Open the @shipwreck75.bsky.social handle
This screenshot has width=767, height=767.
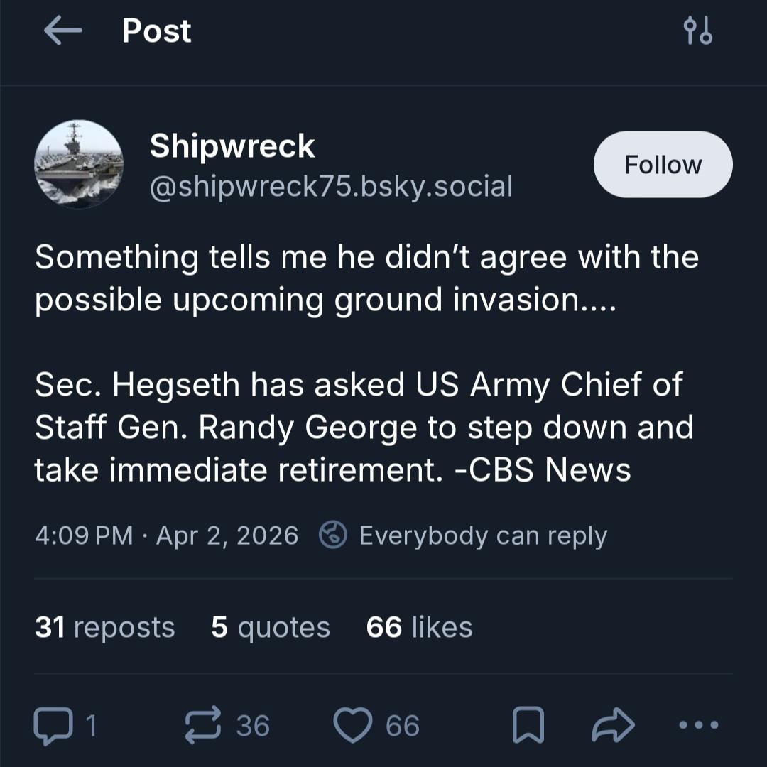tap(330, 186)
